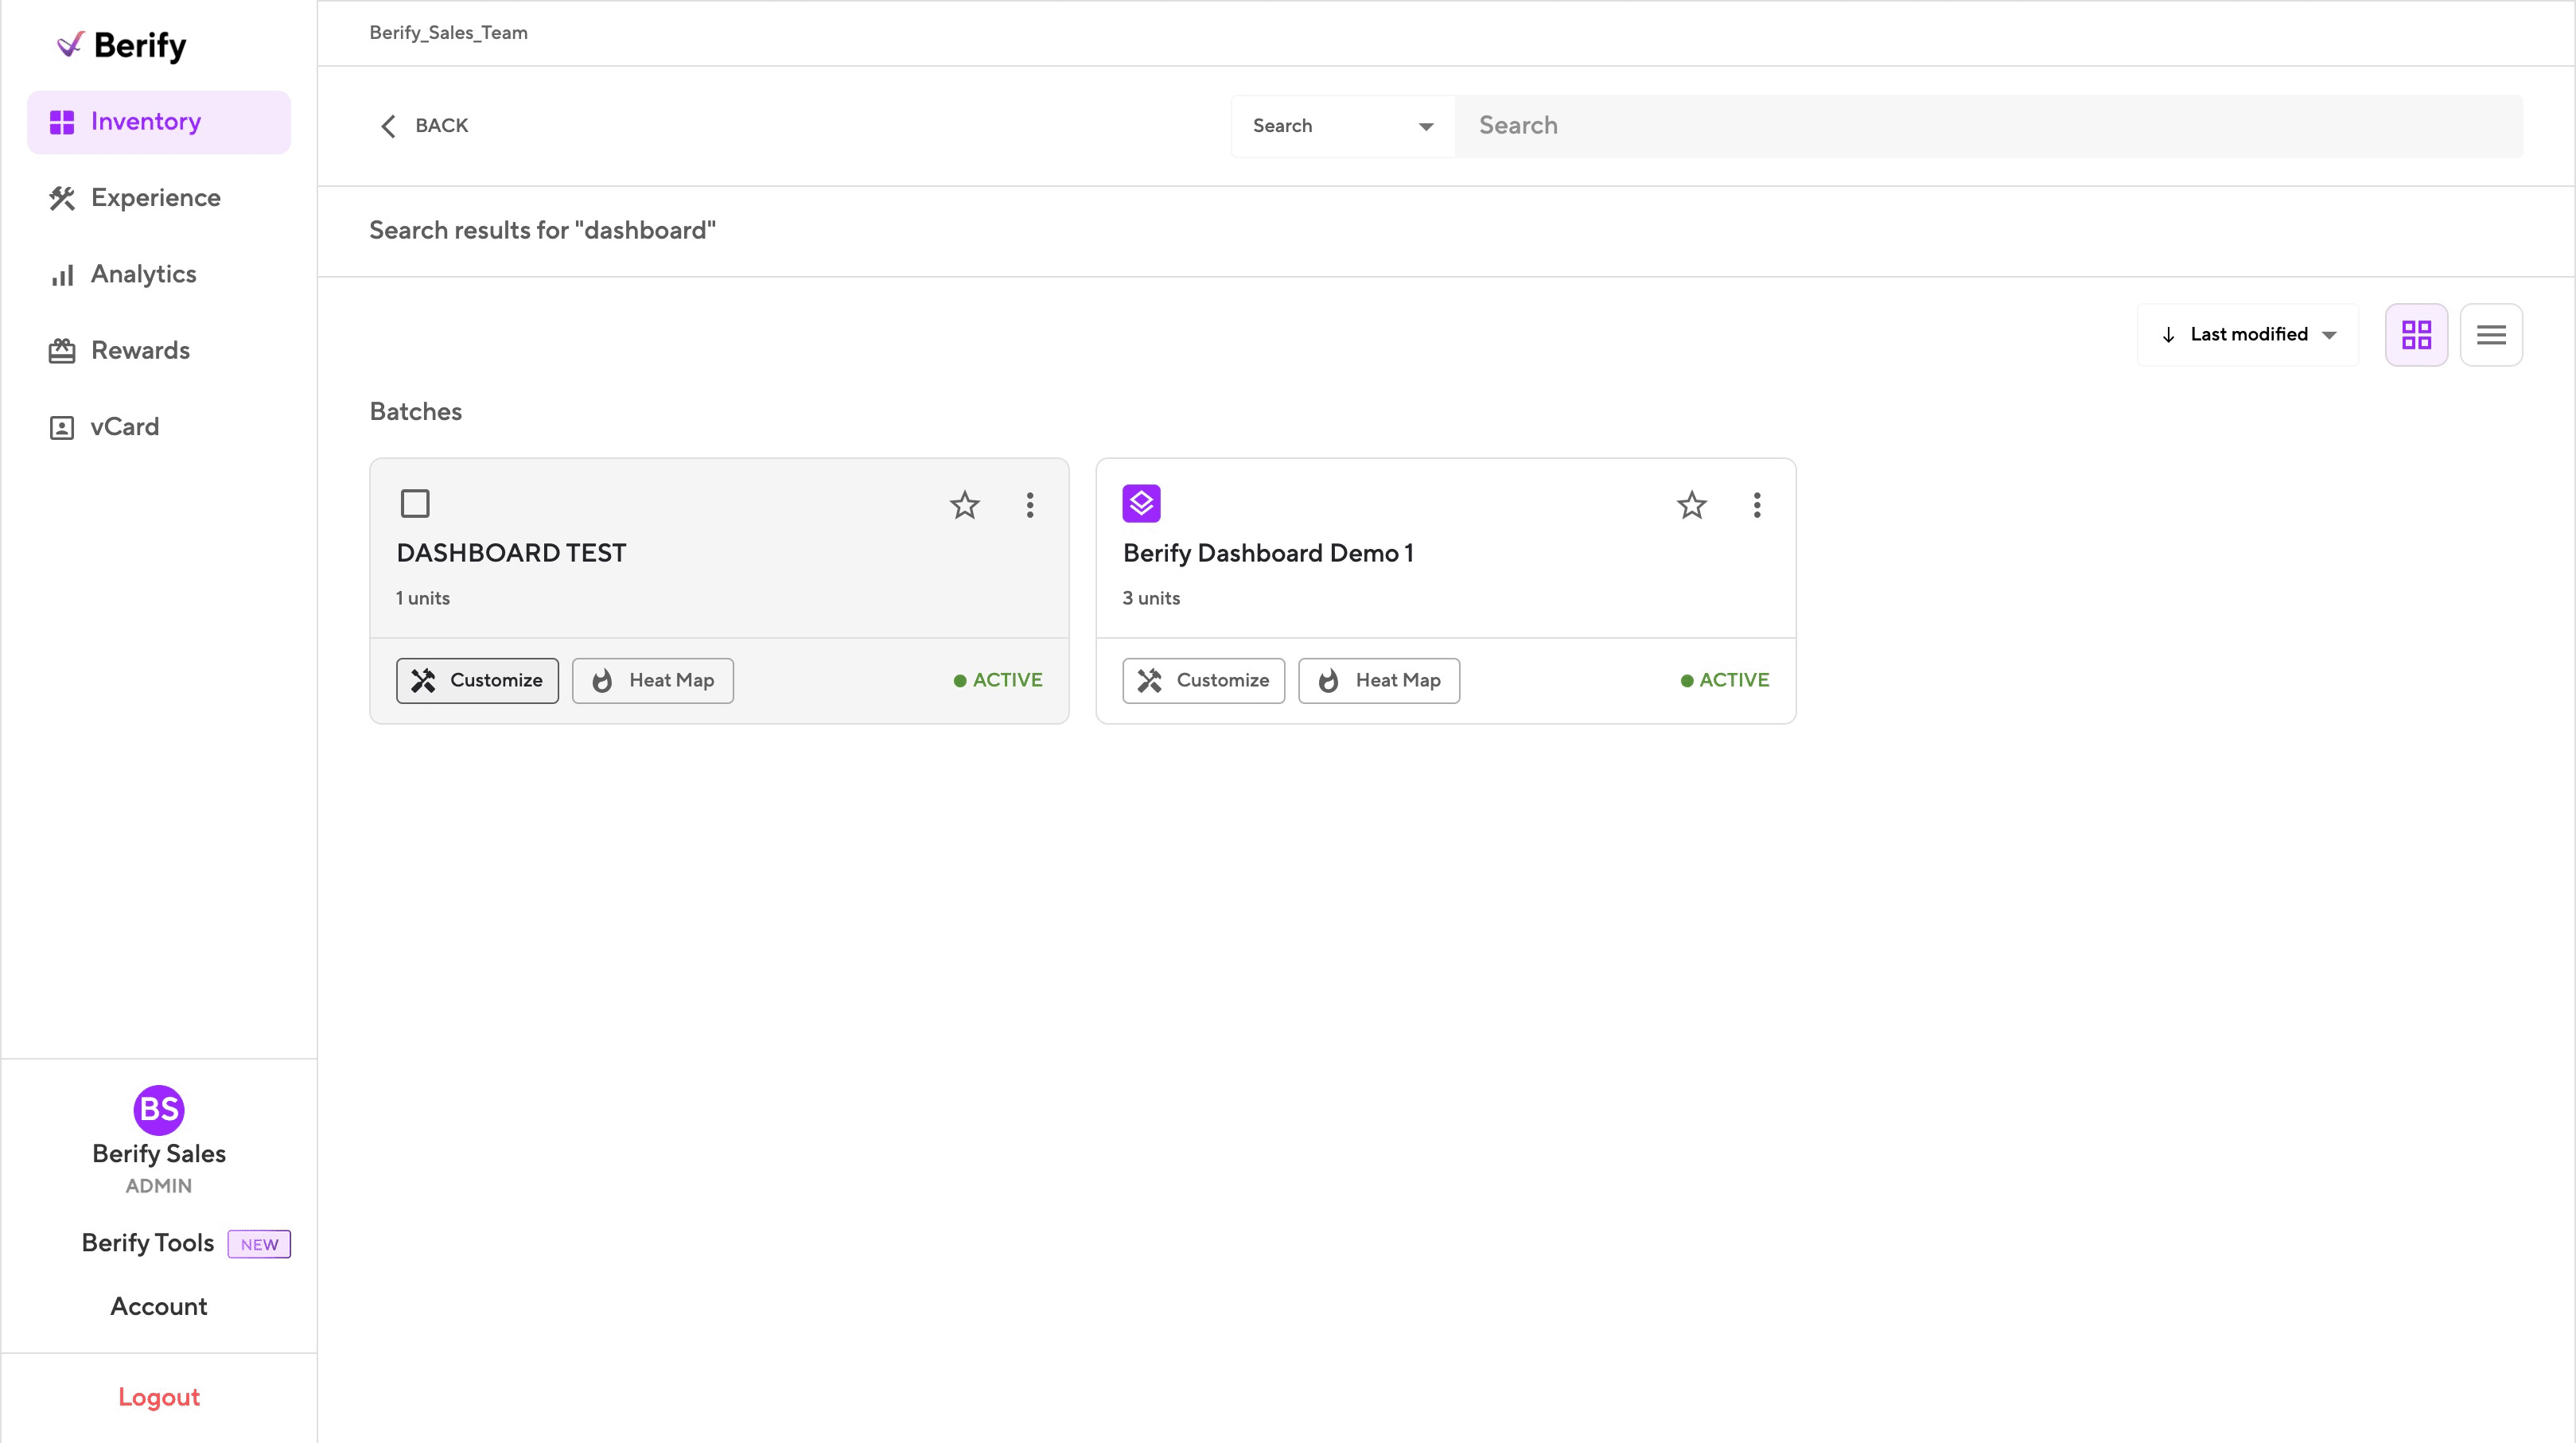Click the Berify Sales user name
This screenshot has width=2576, height=1443.
pos(159,1153)
